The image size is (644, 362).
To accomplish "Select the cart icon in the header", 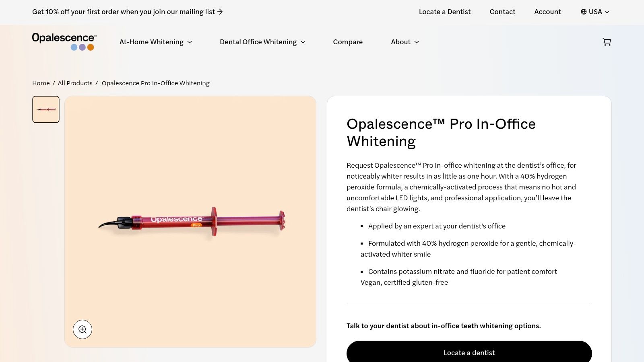I will [x=607, y=42].
